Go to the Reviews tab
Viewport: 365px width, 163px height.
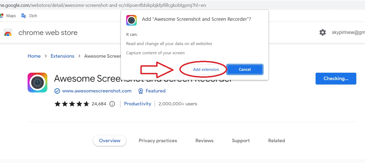(x=204, y=141)
